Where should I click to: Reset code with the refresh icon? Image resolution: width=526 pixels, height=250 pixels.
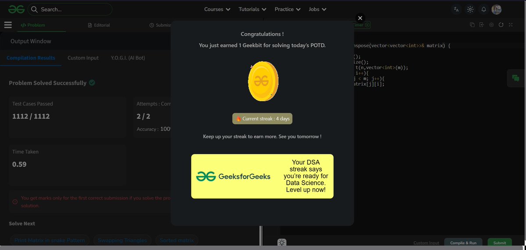pyautogui.click(x=501, y=25)
